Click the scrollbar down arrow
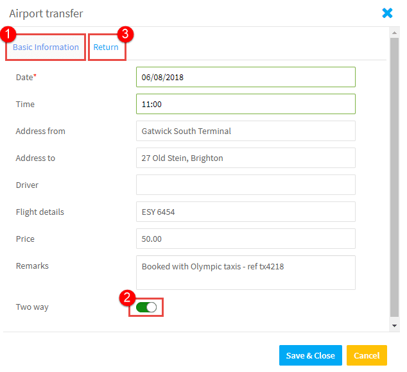This screenshot has height=372, width=407. point(394,326)
